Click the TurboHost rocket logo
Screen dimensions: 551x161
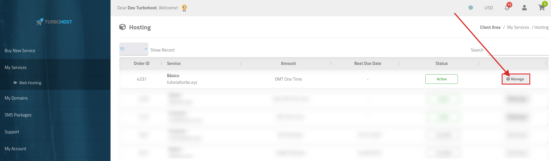54,22
